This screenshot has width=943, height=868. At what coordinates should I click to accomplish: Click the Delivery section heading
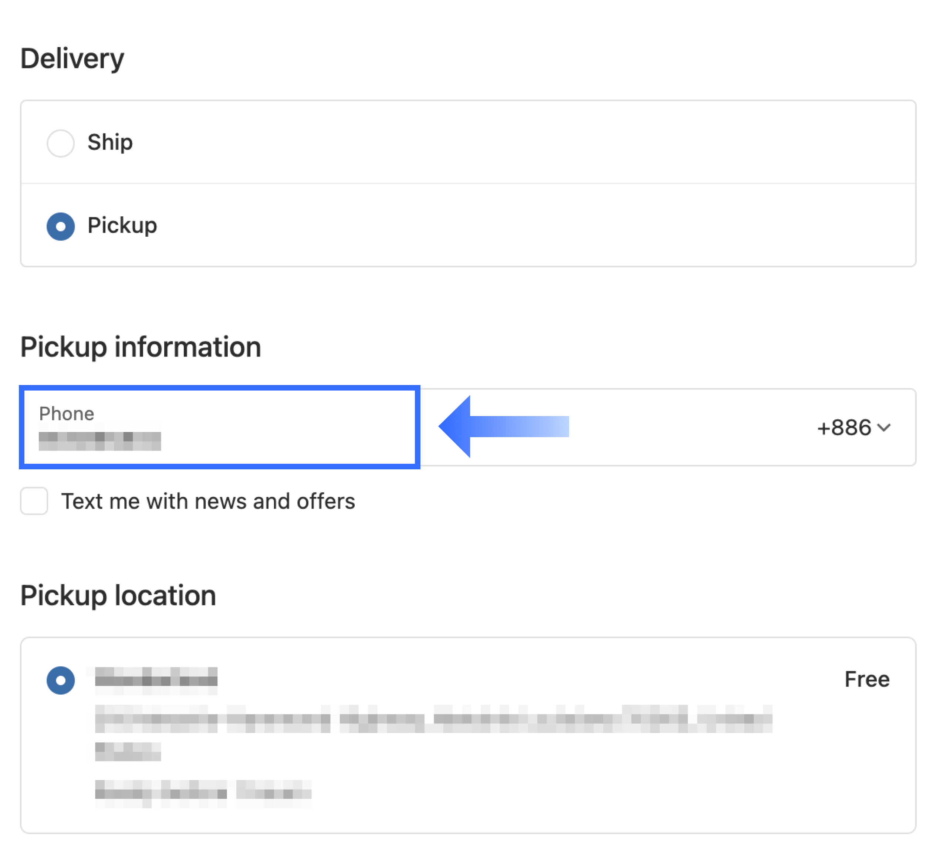pos(72,59)
